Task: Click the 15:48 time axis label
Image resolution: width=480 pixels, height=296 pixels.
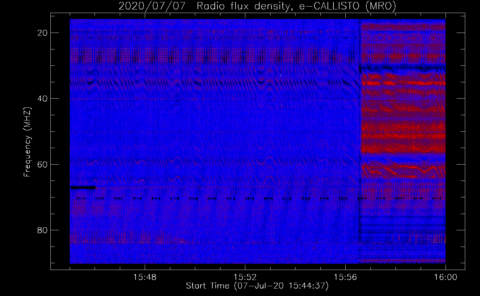Action: pyautogui.click(x=145, y=277)
